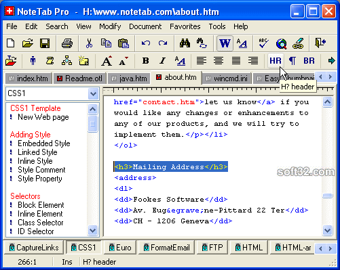
Task: Click the green arrow at the toolbar end
Action: (331, 60)
